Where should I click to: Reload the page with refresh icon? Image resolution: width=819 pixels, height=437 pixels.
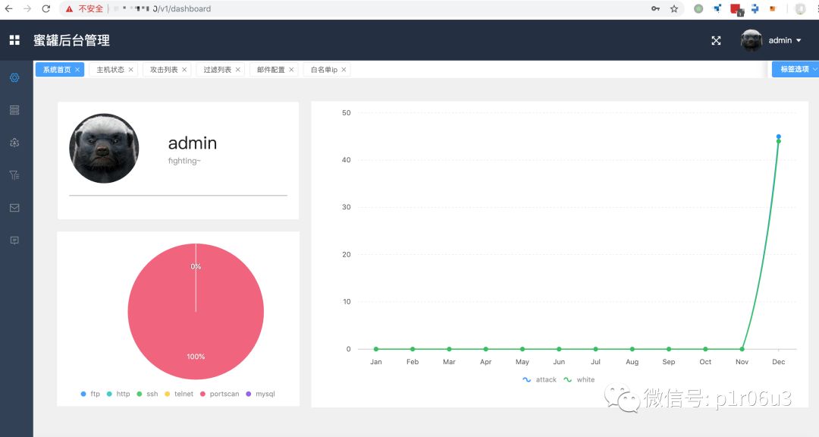[x=46, y=9]
